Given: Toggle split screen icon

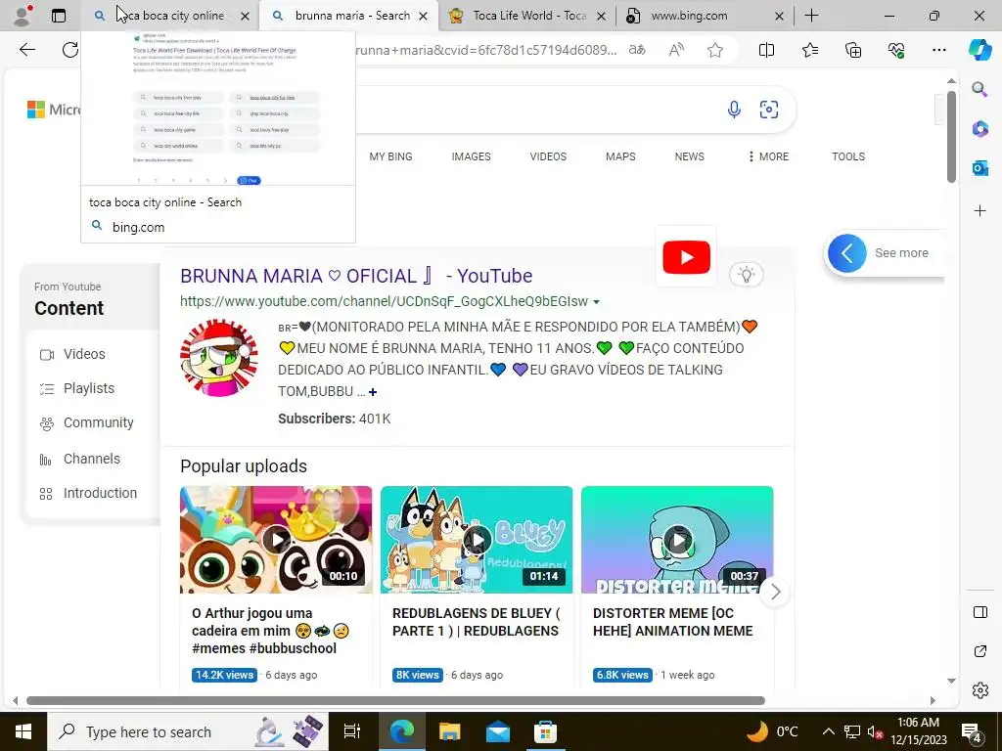Looking at the screenshot, I should (766, 50).
